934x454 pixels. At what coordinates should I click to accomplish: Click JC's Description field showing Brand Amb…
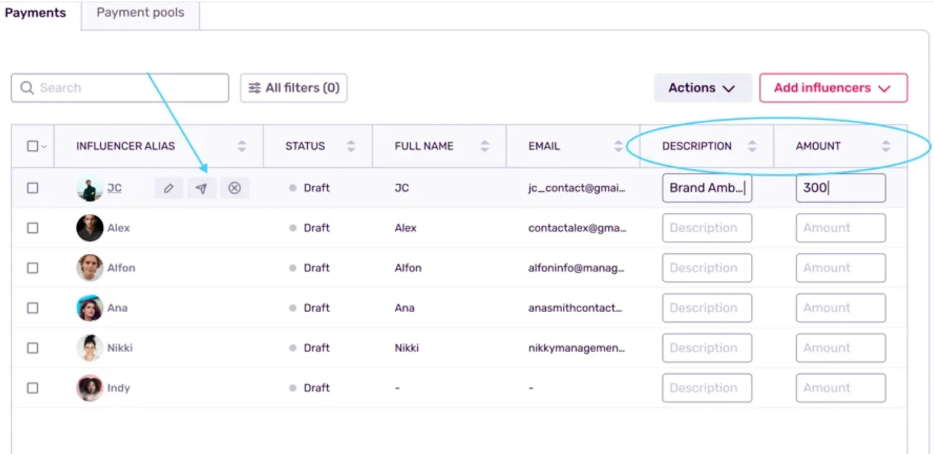click(707, 188)
